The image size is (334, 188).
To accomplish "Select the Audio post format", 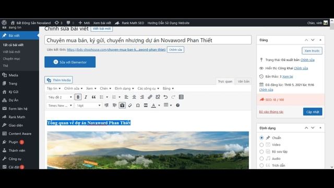I will click(x=261, y=159).
